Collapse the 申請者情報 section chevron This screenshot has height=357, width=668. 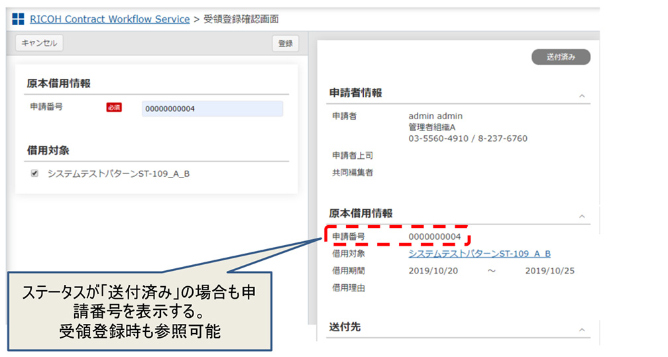pyautogui.click(x=582, y=96)
